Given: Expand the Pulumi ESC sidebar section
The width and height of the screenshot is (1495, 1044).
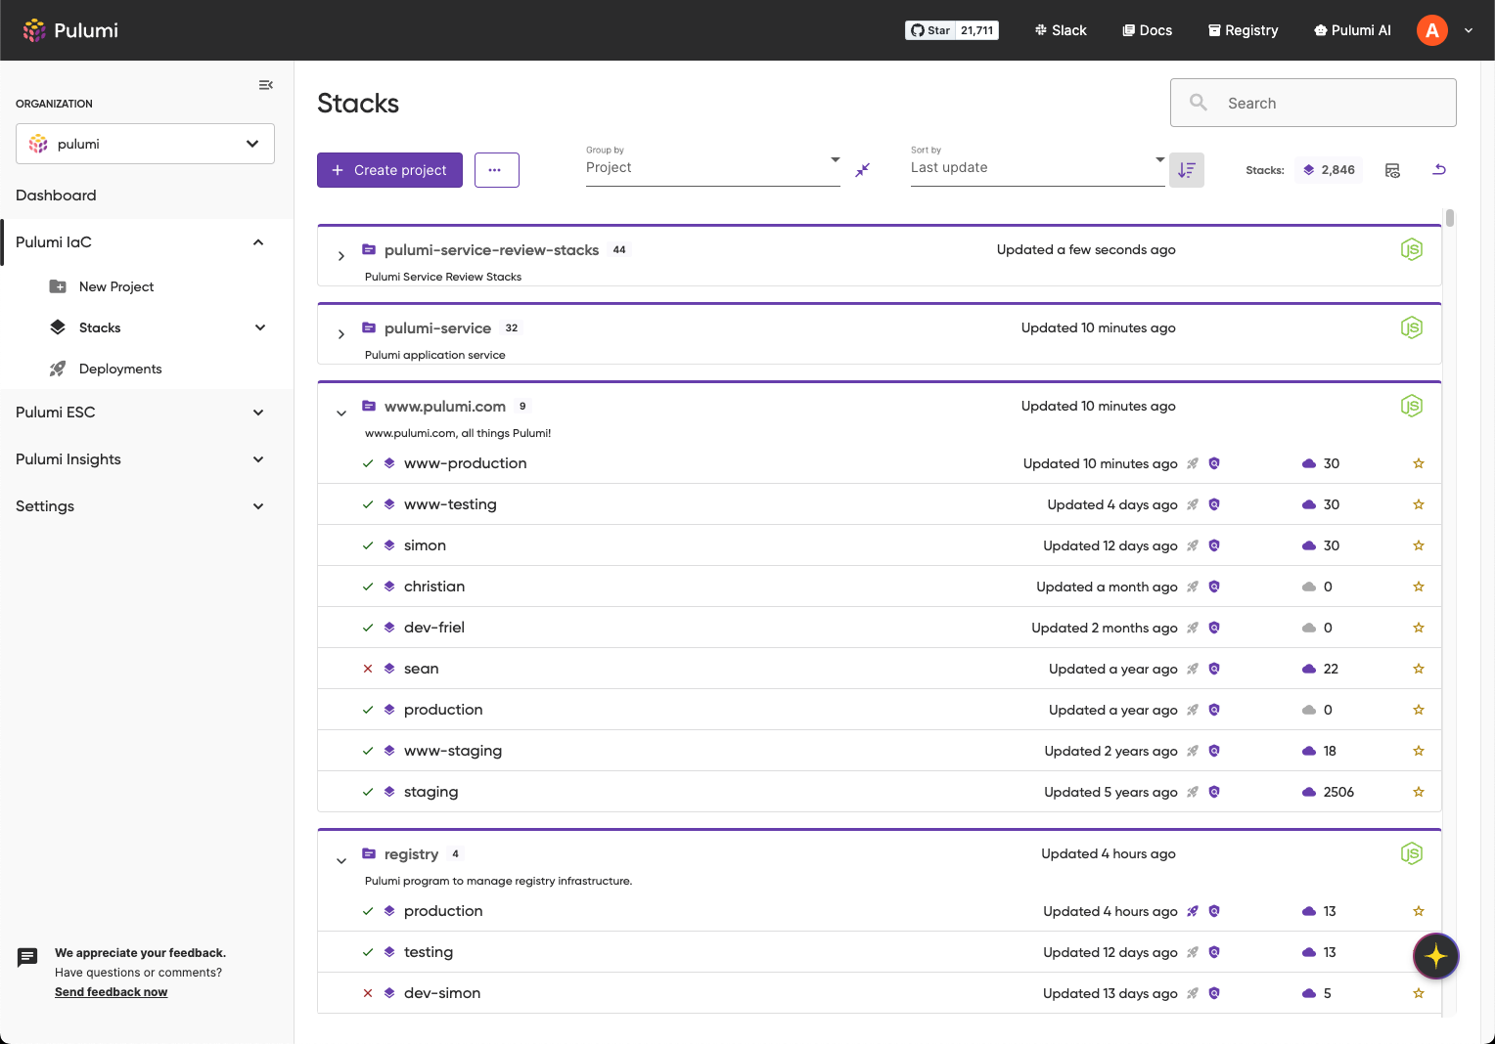Looking at the screenshot, I should [140, 413].
